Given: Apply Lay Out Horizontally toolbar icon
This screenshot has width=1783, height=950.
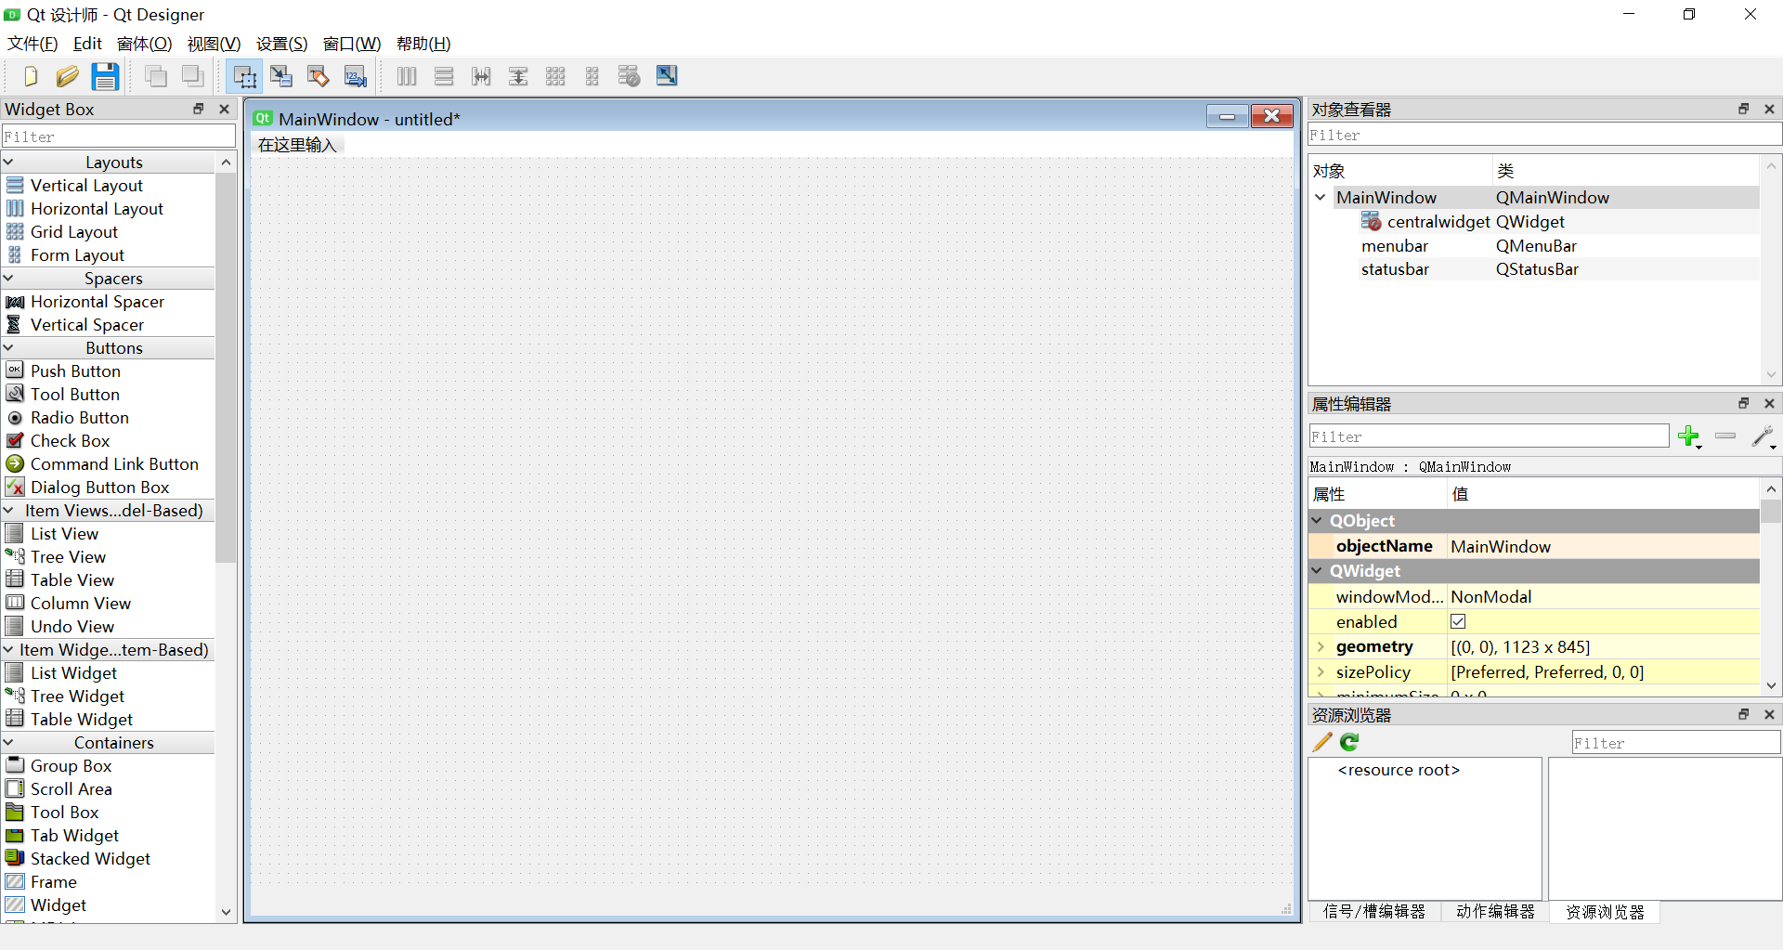Looking at the screenshot, I should 407,76.
